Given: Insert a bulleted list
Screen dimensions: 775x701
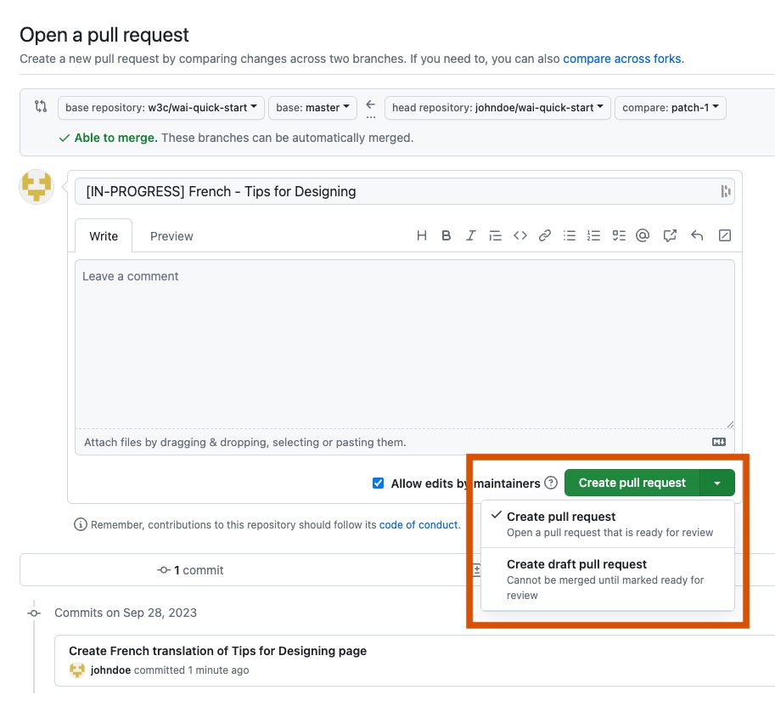Looking at the screenshot, I should coord(569,235).
